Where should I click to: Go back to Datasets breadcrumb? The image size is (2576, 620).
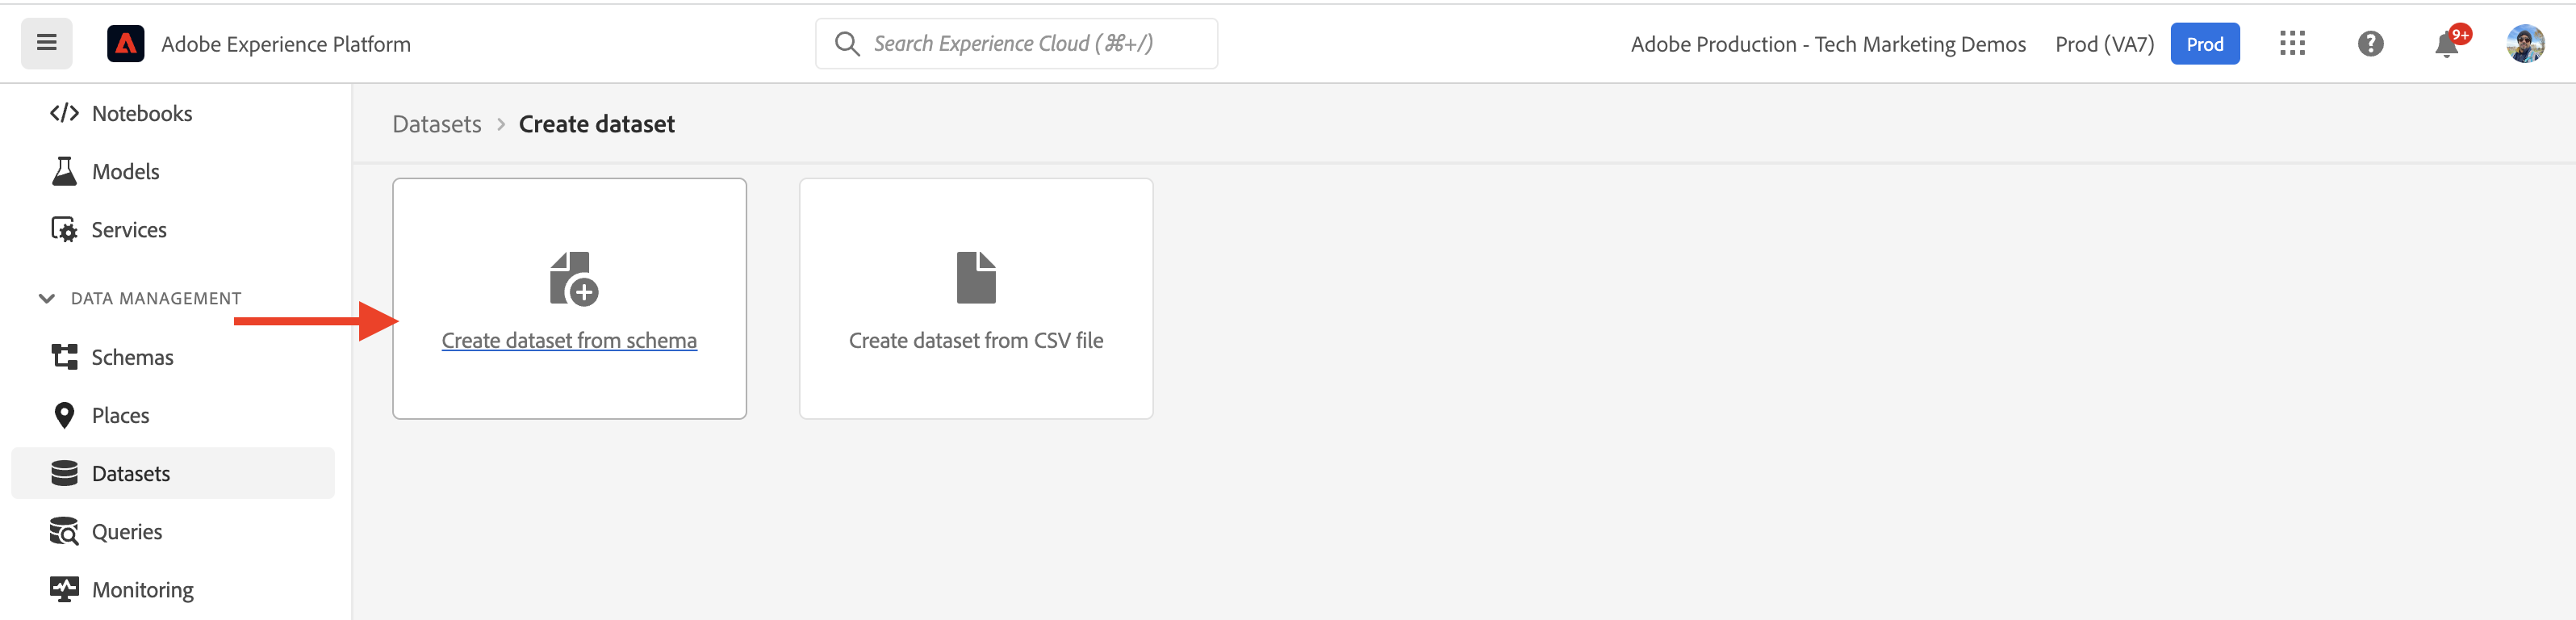point(436,124)
